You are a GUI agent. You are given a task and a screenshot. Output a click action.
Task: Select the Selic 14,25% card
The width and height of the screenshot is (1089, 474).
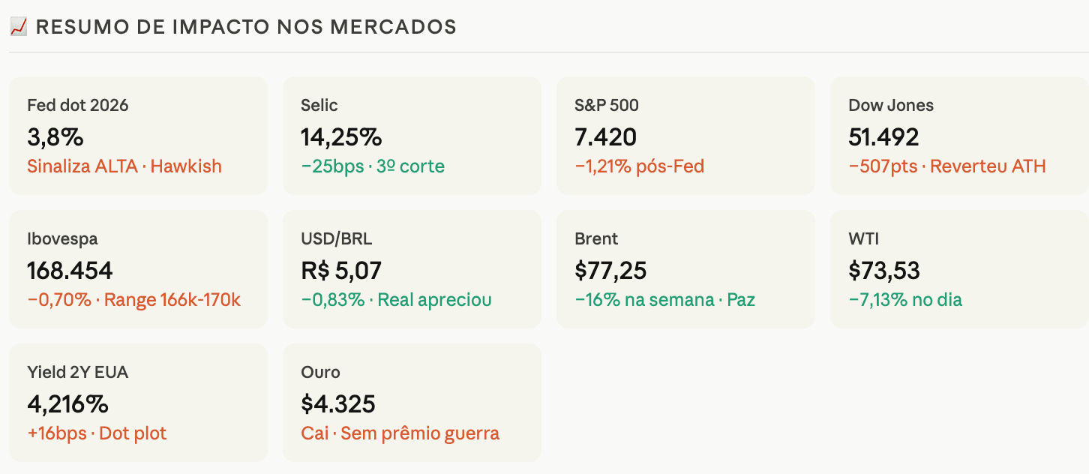point(412,136)
